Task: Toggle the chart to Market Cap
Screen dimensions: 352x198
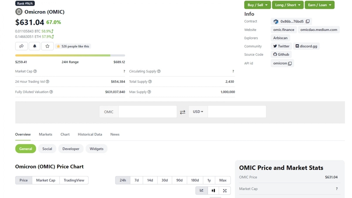Action: [45, 180]
